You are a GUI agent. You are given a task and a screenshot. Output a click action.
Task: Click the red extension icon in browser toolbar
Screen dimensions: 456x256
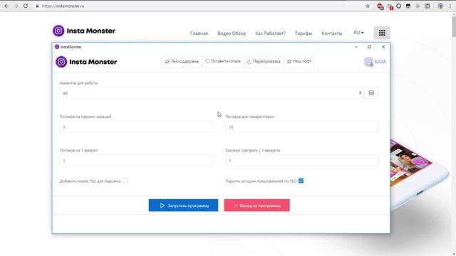click(x=380, y=6)
